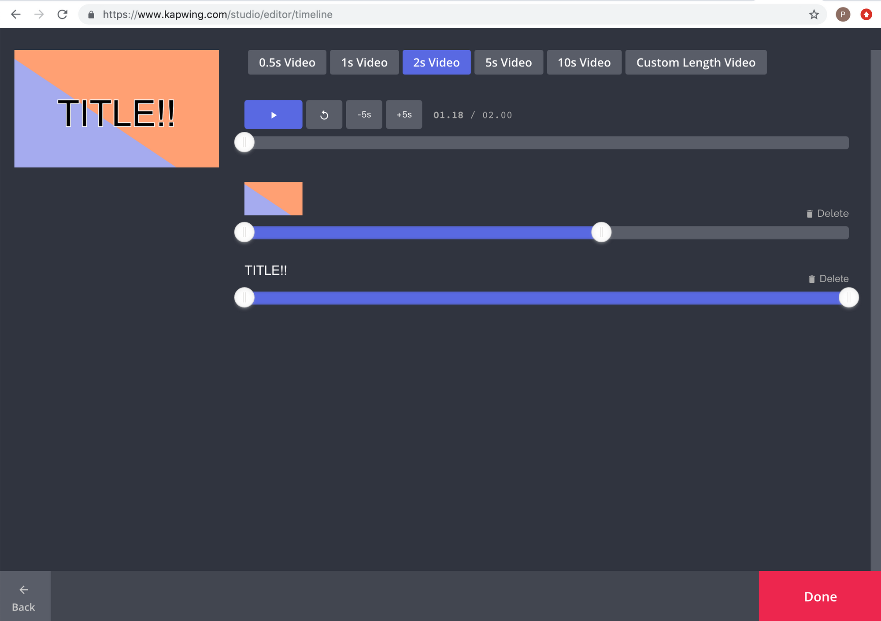Viewport: 881px width, 621px height.
Task: Delete the TITLE!! text layer
Action: click(x=828, y=279)
